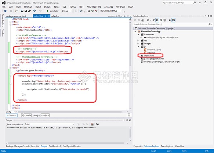This screenshot has height=153, width=214.
Task: Click the Find in Files toolbar icon
Action: 81,11
